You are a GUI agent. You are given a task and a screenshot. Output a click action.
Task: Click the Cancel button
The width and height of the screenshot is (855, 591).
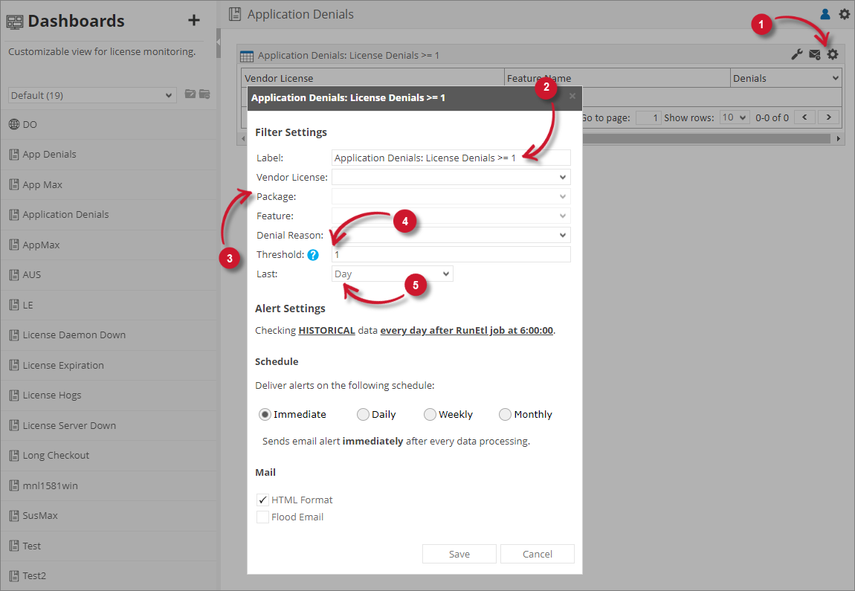pyautogui.click(x=537, y=554)
